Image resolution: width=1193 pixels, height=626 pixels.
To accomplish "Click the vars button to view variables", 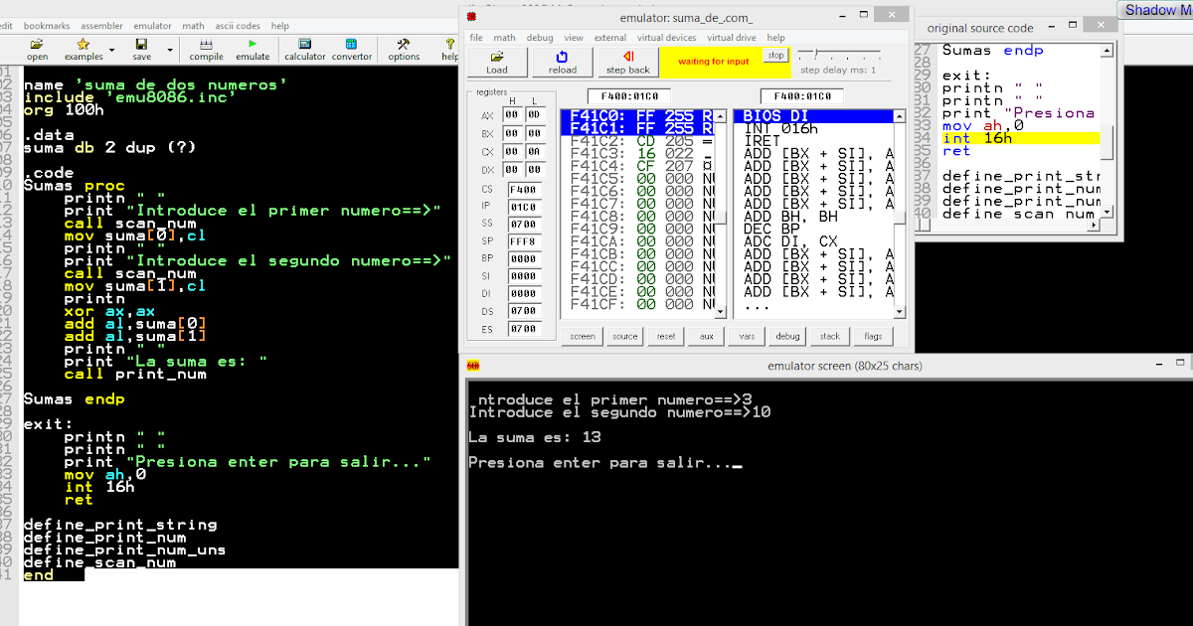I will pyautogui.click(x=747, y=336).
